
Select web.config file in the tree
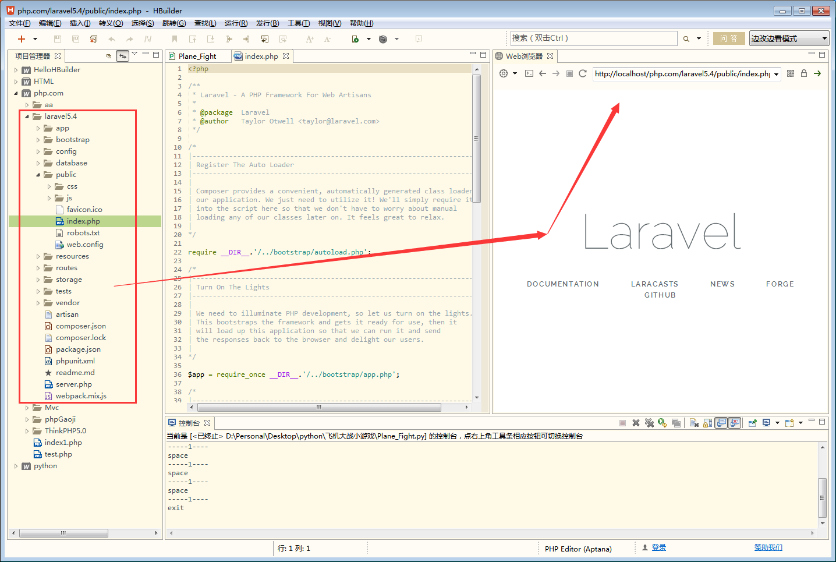[85, 245]
